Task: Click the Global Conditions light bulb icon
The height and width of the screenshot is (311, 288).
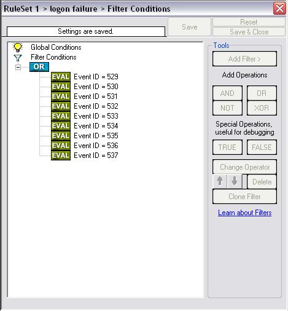Action: 18,47
